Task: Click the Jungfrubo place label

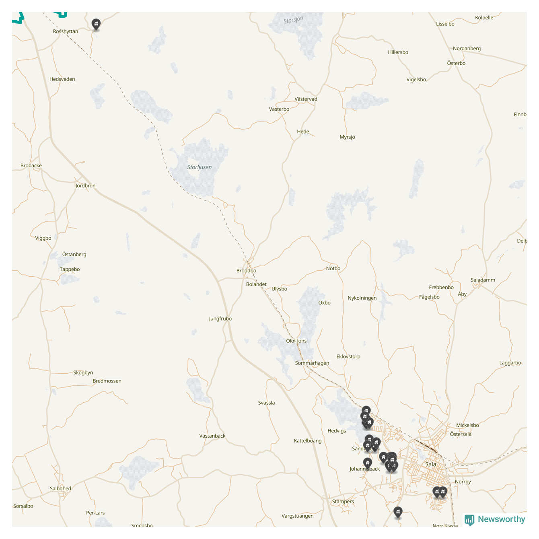Action: point(220,319)
